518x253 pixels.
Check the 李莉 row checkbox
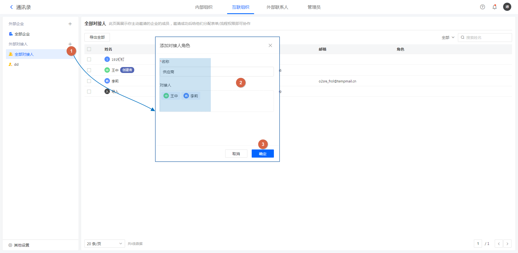pyautogui.click(x=89, y=81)
